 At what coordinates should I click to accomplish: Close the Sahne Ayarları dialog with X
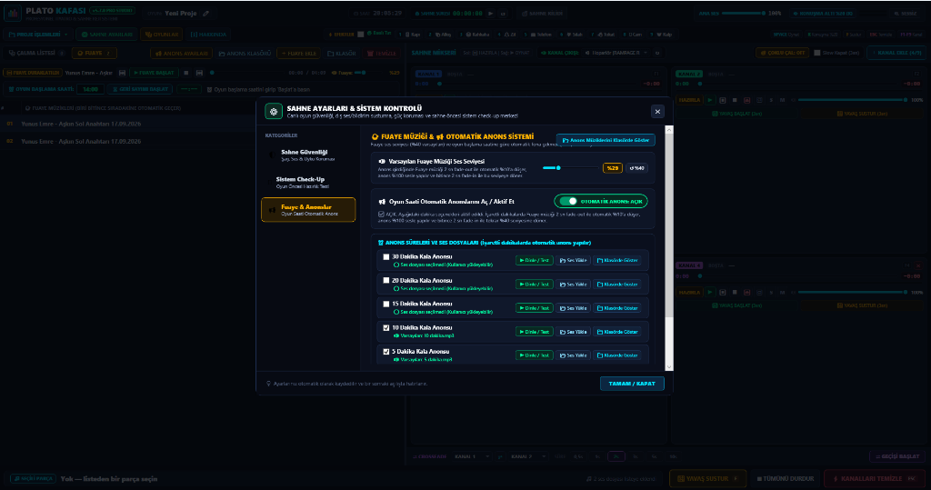click(657, 111)
